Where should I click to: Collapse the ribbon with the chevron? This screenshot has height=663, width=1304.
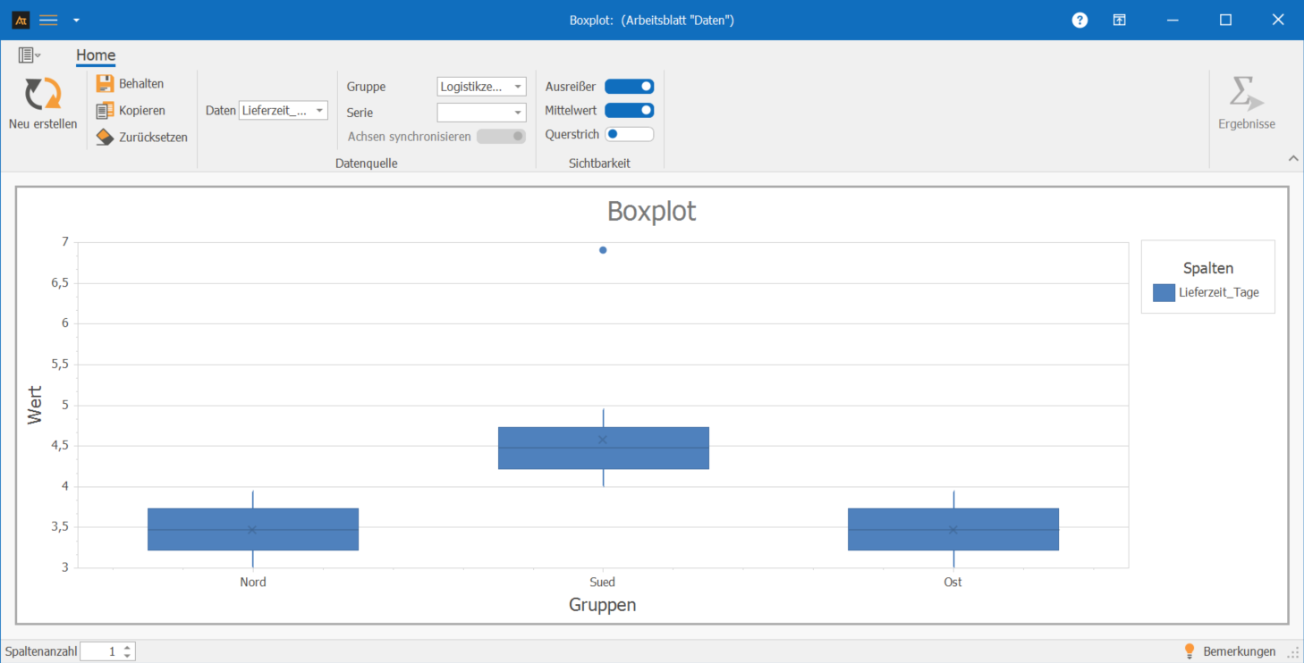pyautogui.click(x=1292, y=158)
